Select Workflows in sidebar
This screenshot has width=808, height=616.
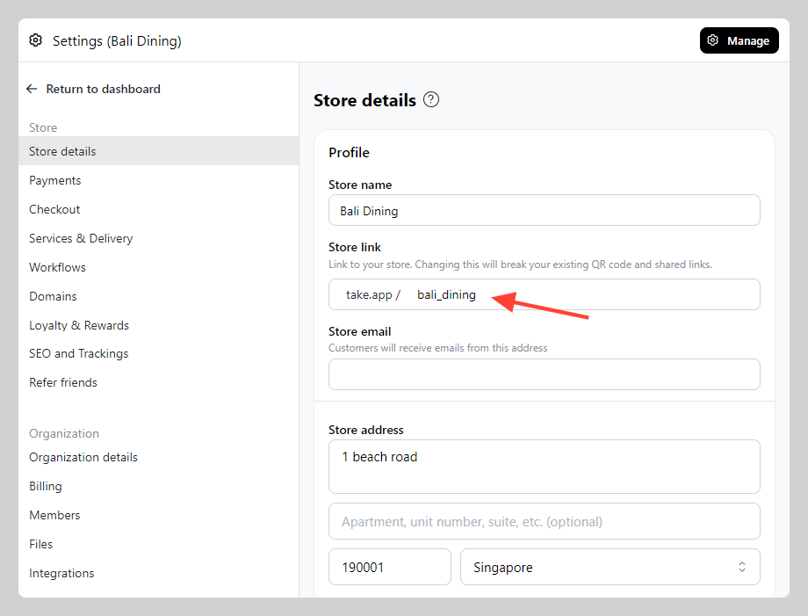[x=159, y=267]
